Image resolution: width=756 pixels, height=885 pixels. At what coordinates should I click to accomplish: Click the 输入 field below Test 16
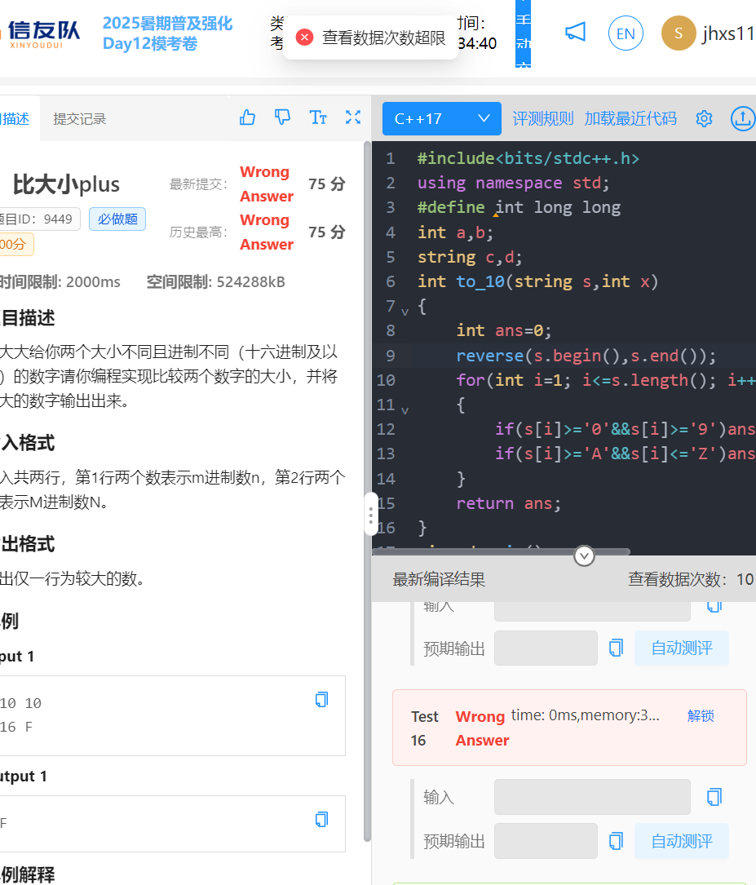(591, 797)
